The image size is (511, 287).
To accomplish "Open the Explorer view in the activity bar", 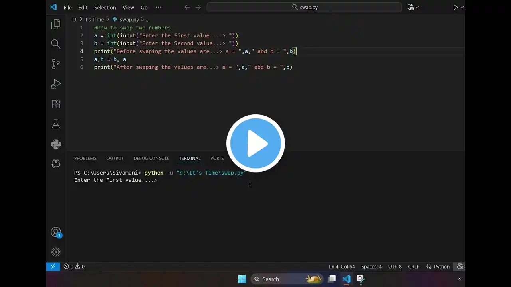I will click(56, 24).
